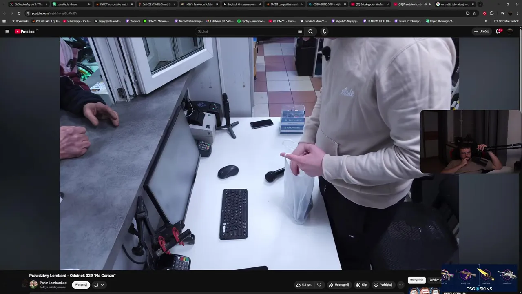
Task: Like the video (5,4 tys.)
Action: coord(304,285)
